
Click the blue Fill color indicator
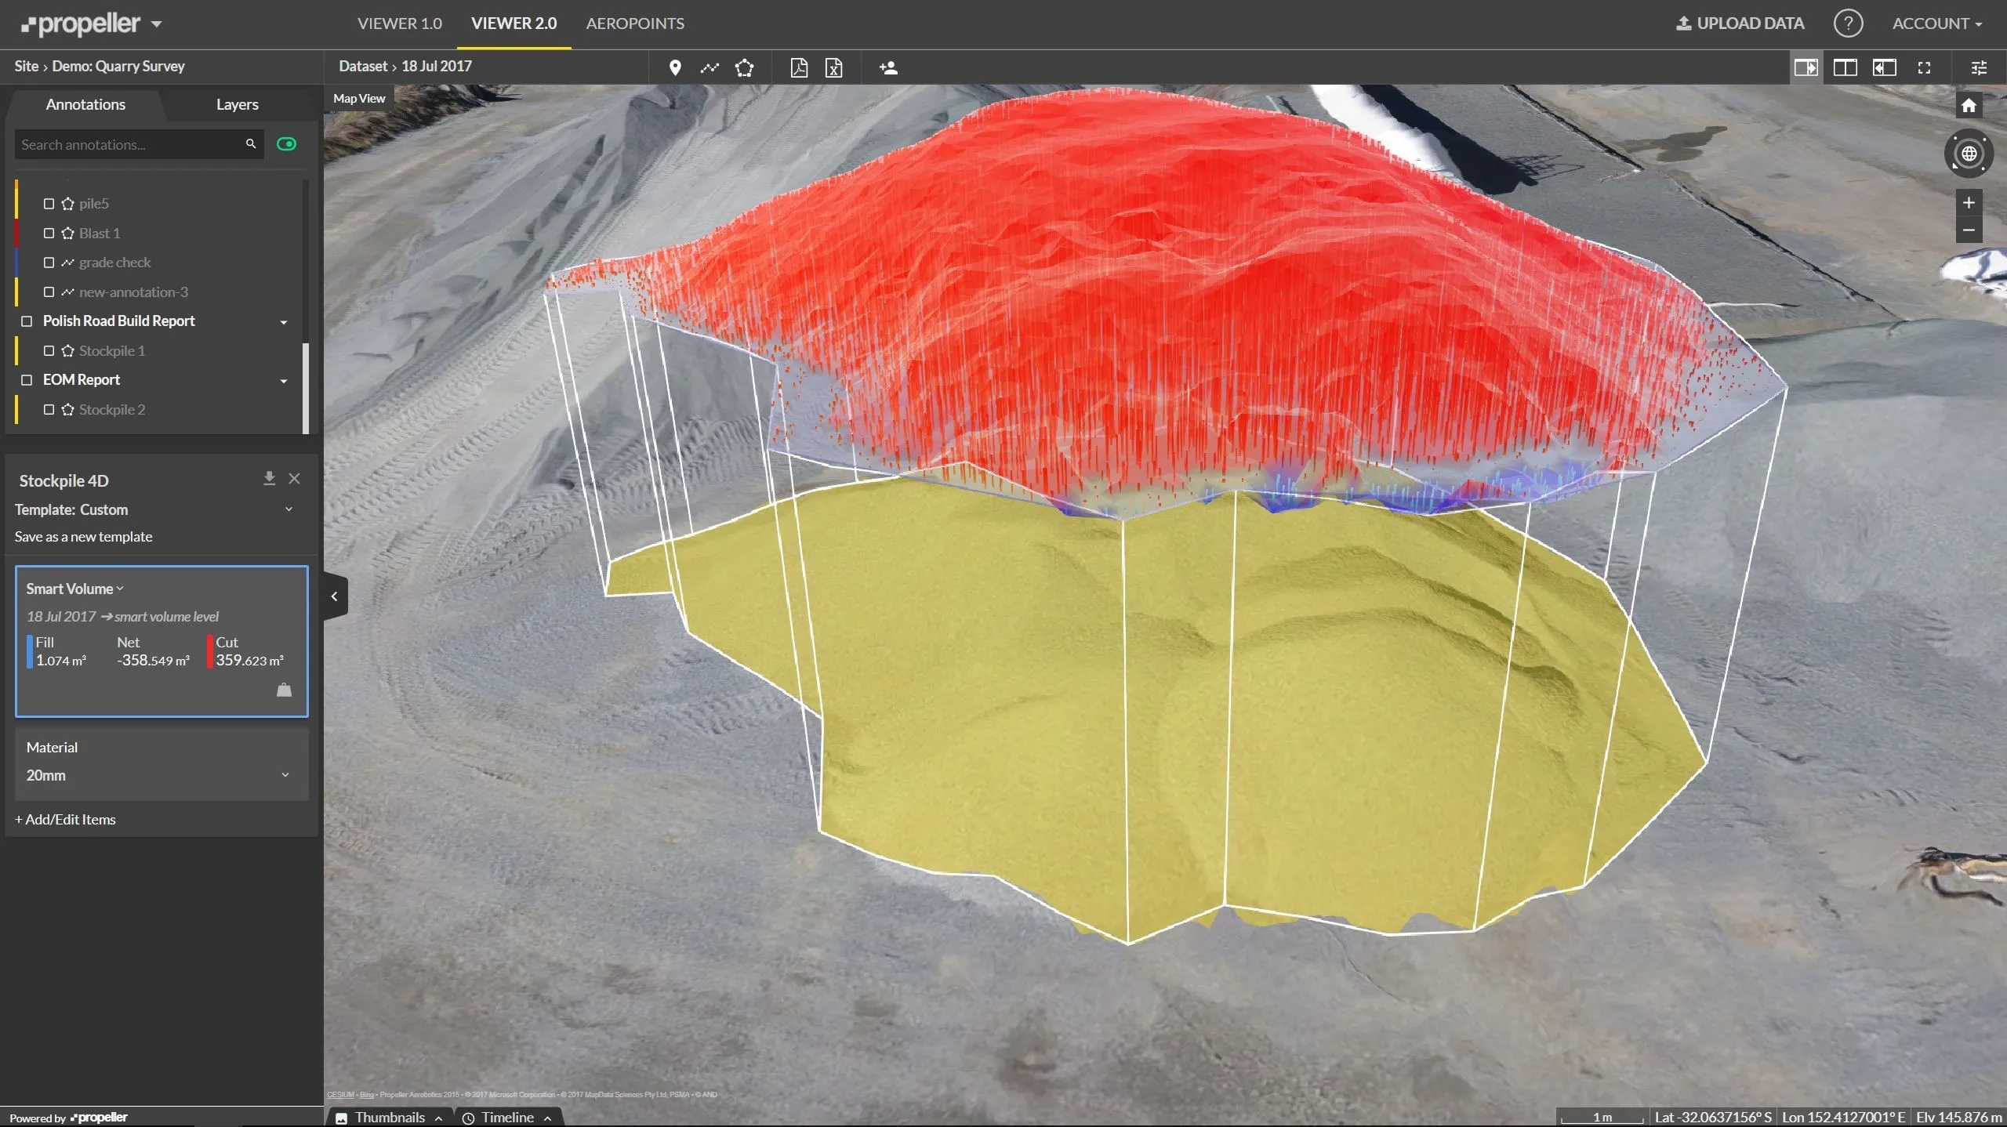(30, 651)
